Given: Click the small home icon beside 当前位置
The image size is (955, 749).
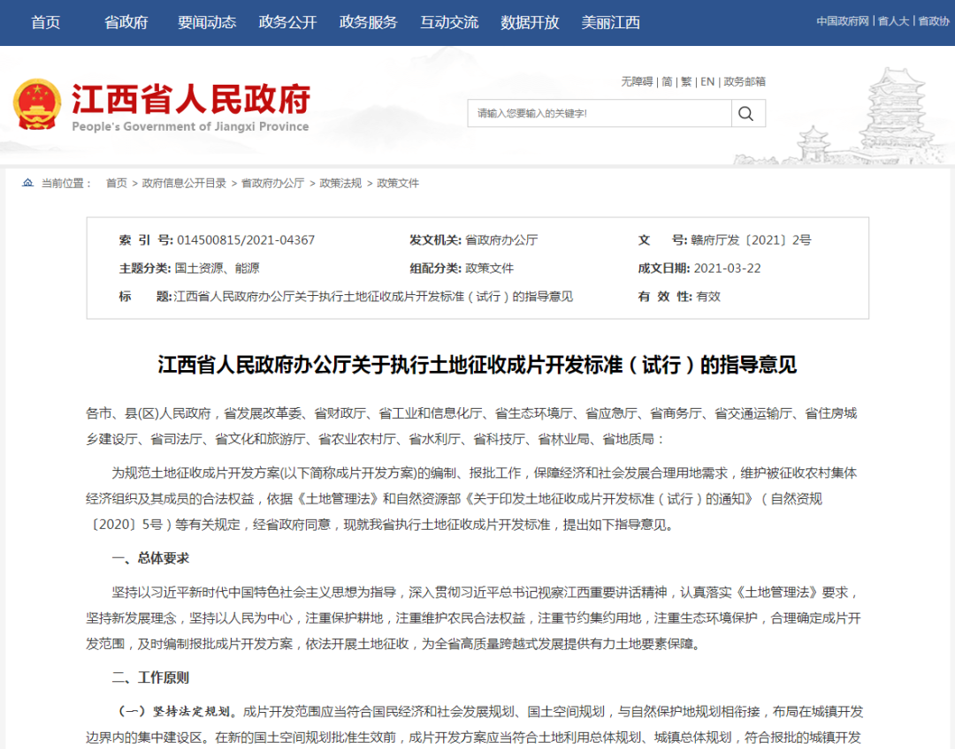Looking at the screenshot, I should pyautogui.click(x=26, y=183).
